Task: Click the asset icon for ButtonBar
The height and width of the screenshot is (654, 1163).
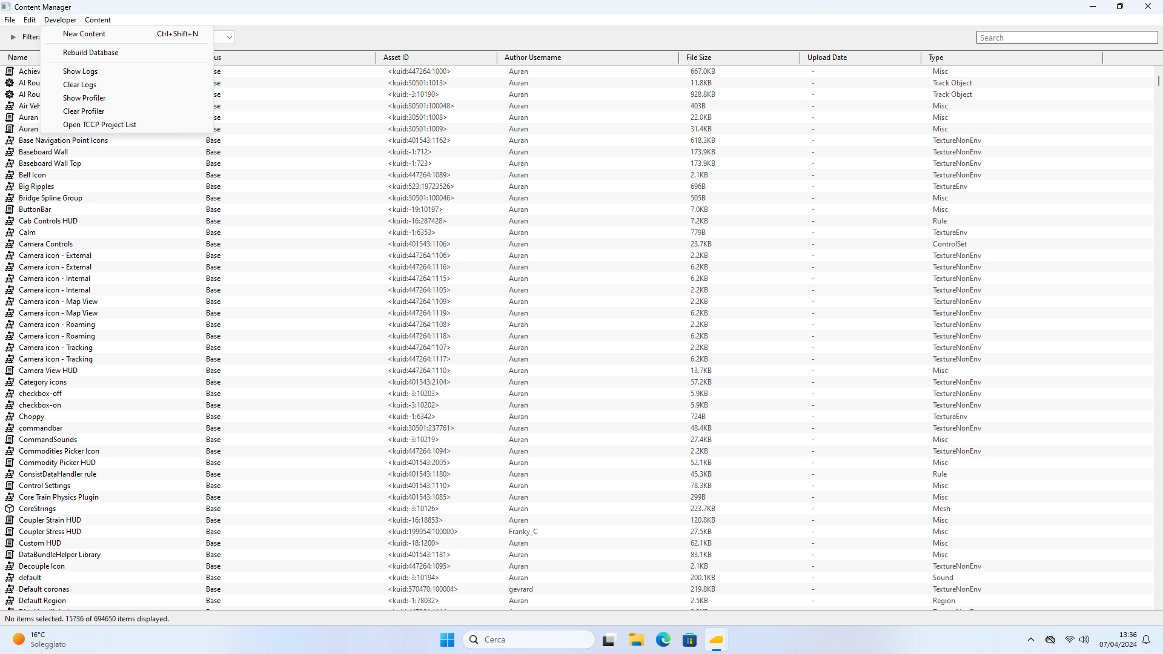Action: click(10, 210)
